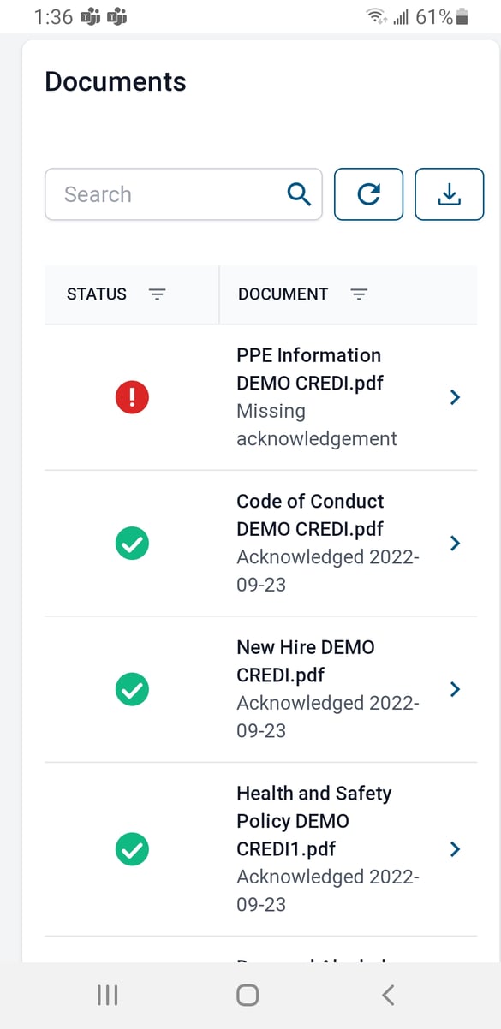Open Code of Conduct DEMO CREDI.pdf
The image size is (501, 1029).
pos(308,514)
